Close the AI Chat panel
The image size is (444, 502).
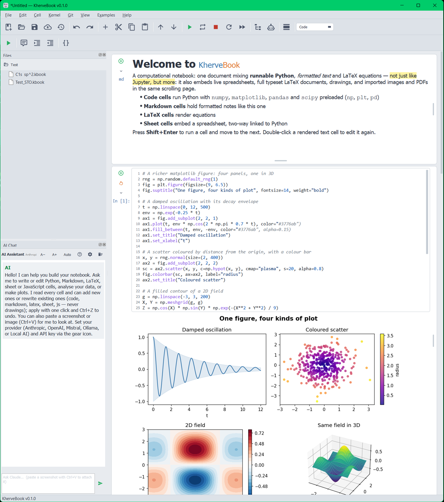[104, 245]
